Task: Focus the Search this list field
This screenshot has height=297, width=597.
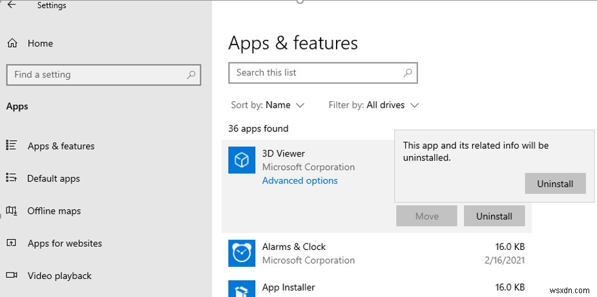Action: tap(323, 73)
